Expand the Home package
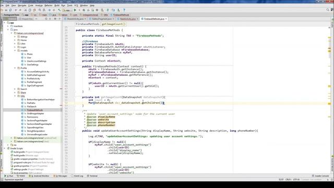The width and height of the screenshot is (334, 188). coord(15,40)
